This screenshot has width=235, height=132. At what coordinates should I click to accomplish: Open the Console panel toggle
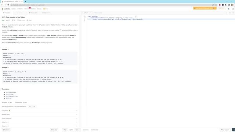point(86,130)
